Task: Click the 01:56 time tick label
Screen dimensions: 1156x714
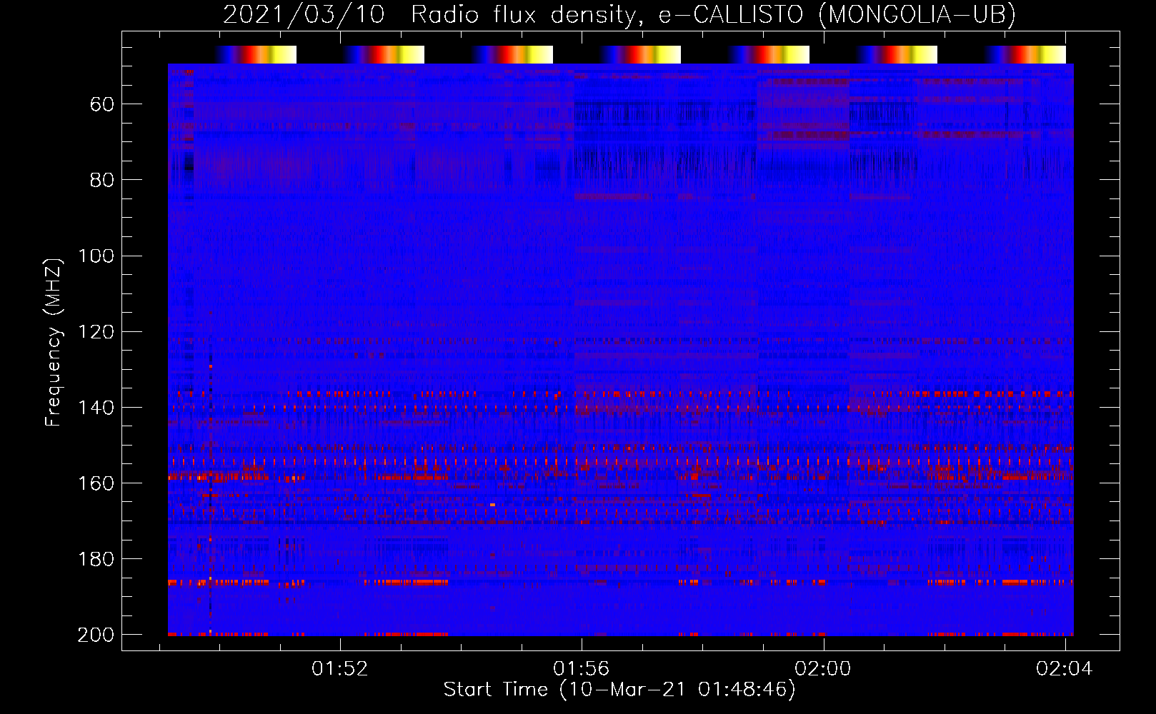Action: coord(582,669)
